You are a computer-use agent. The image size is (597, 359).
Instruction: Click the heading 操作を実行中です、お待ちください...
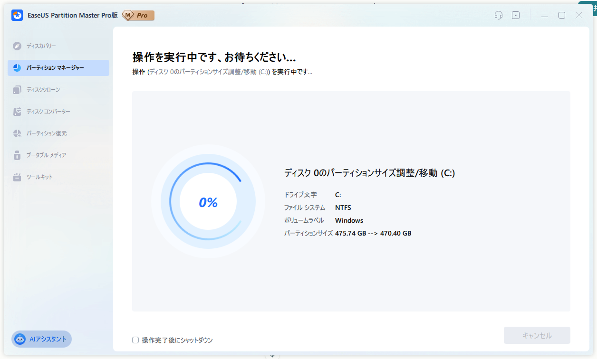click(214, 57)
